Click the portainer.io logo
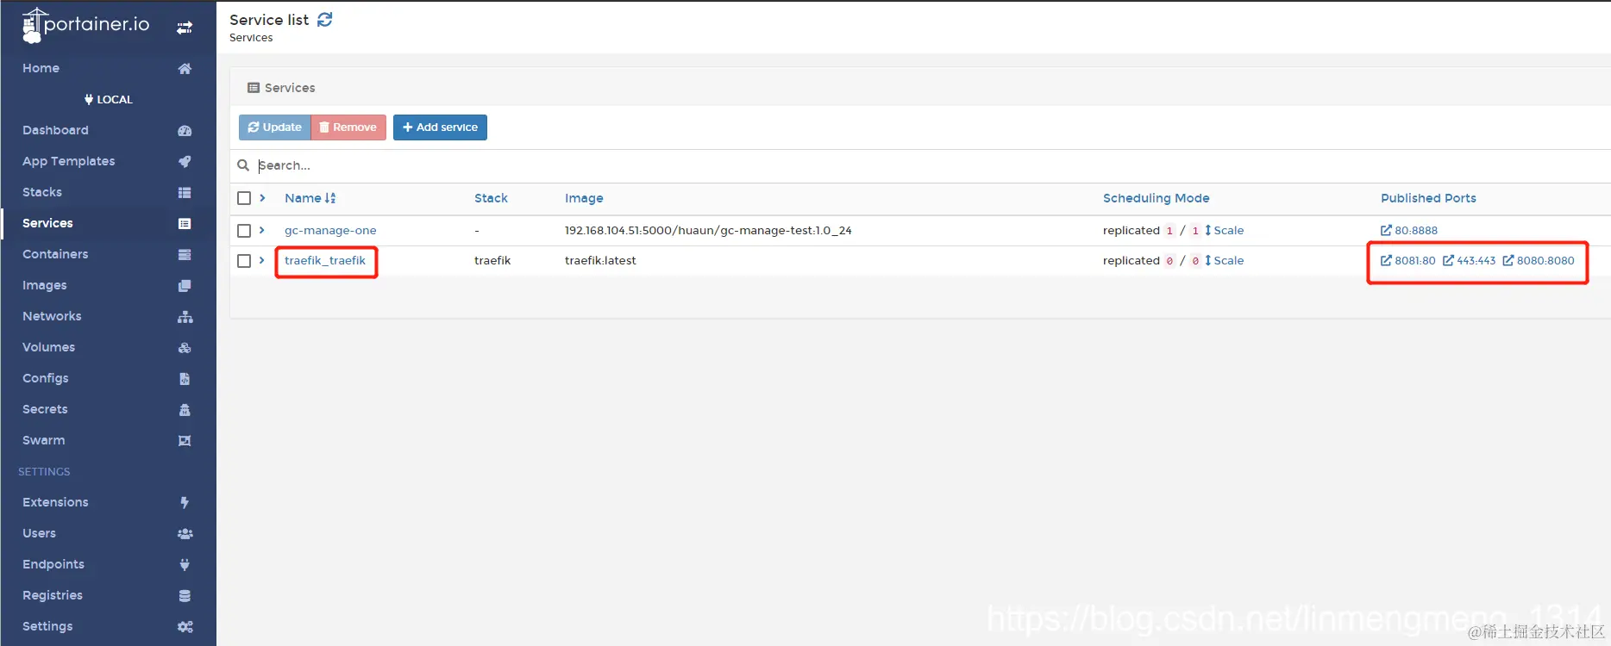This screenshot has height=646, width=1611. tap(85, 25)
